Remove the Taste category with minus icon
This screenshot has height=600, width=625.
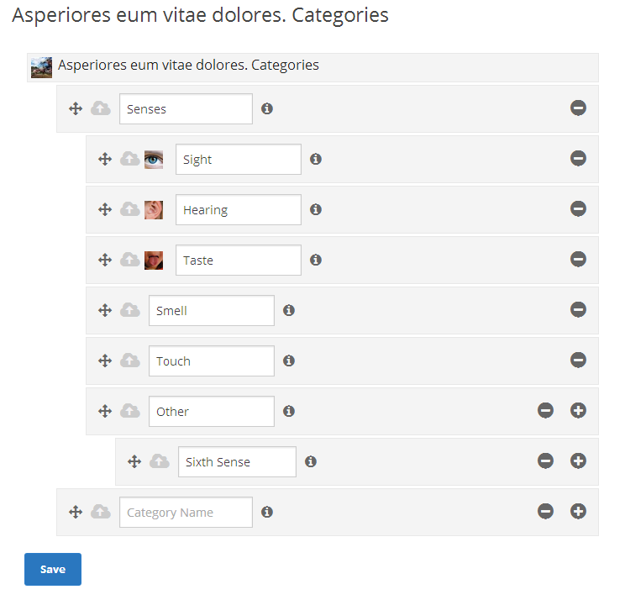point(578,259)
